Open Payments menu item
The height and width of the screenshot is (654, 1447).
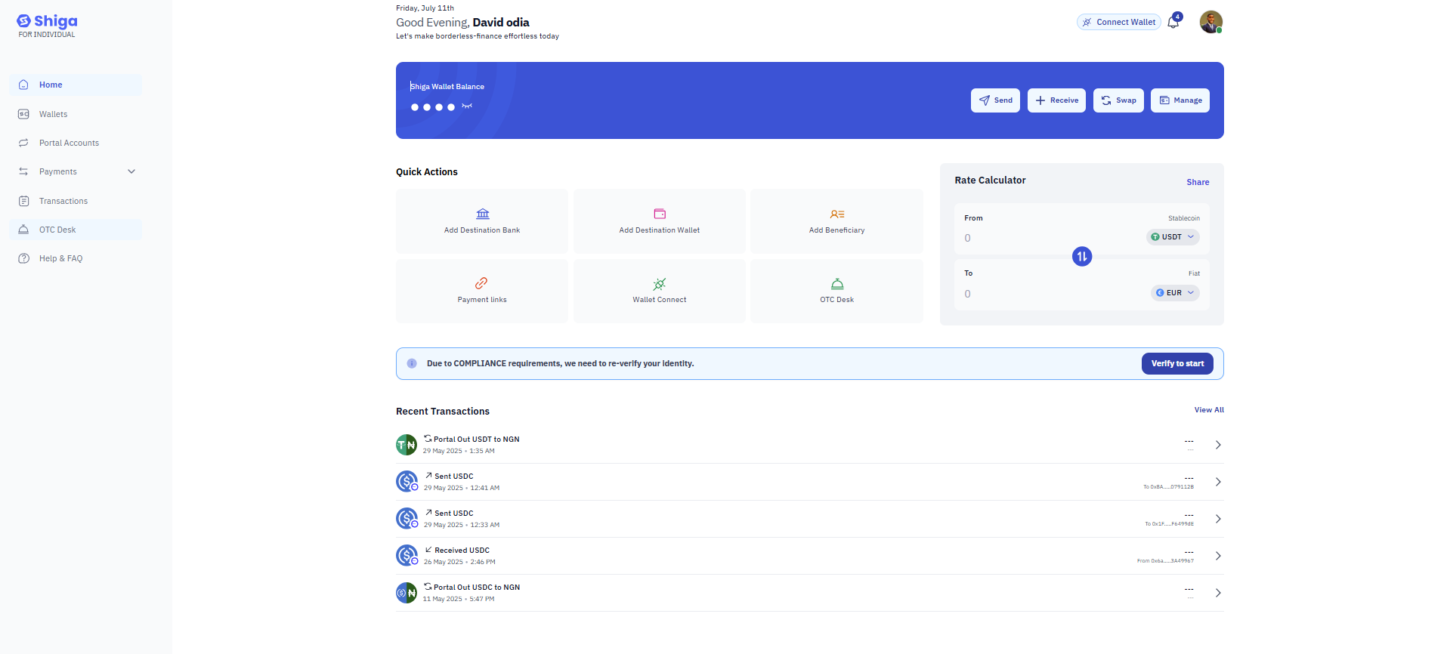tap(76, 171)
